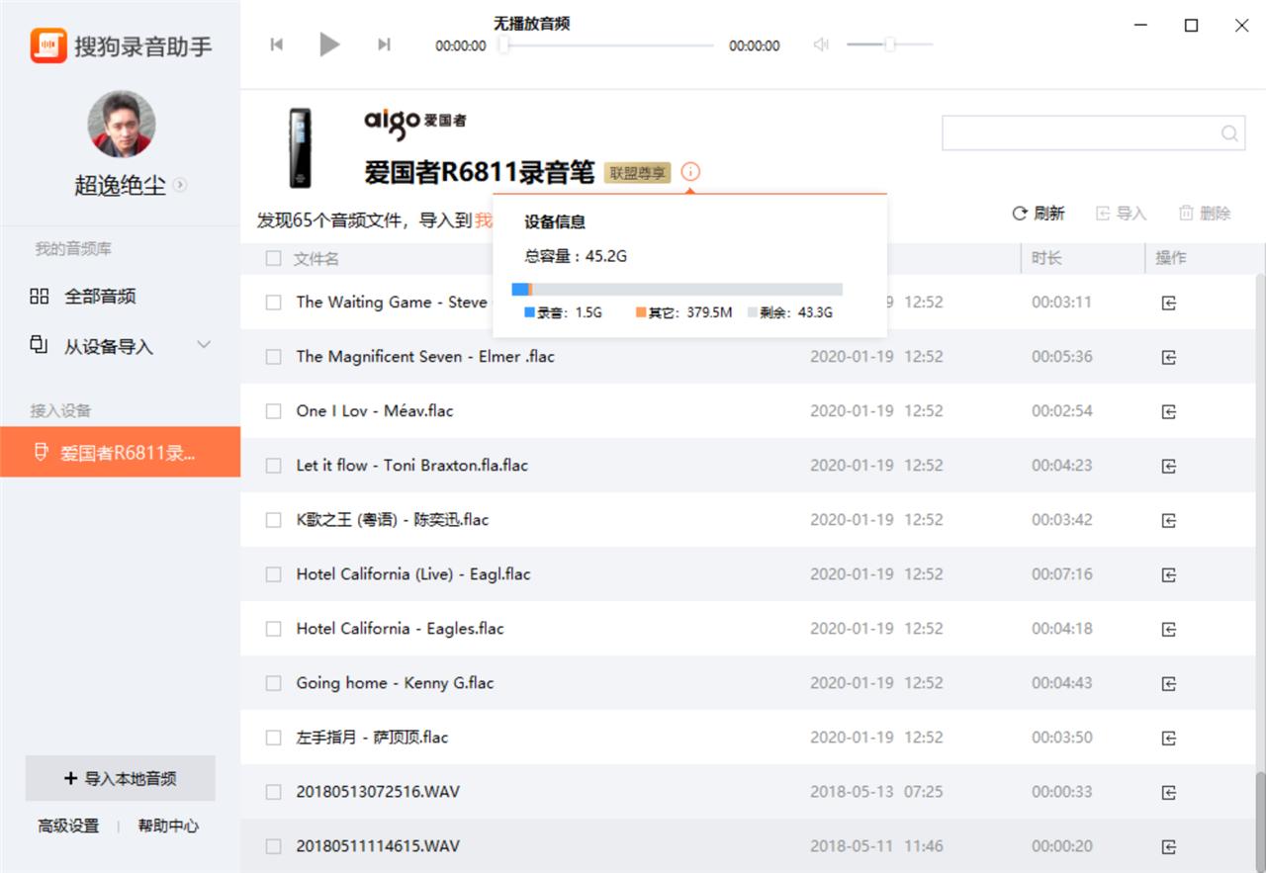Screen dimensions: 1266x873
Task: Open the search magnifier in the search box
Action: point(1228,132)
